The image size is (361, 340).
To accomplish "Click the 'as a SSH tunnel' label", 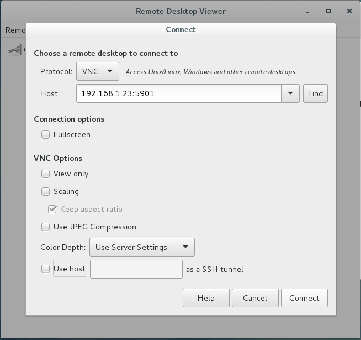I will (x=215, y=269).
